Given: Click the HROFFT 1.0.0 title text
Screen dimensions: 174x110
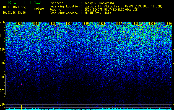Looking at the screenshot, I should click(22, 2).
